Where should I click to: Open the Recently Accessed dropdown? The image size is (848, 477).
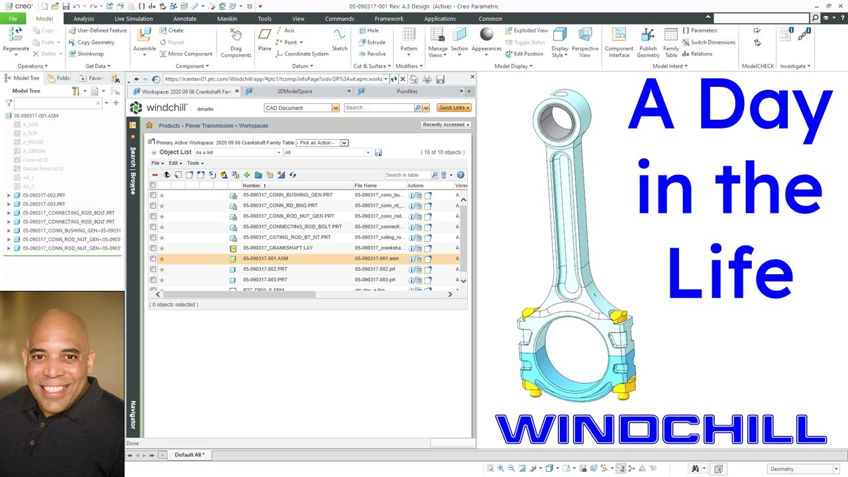(x=446, y=125)
